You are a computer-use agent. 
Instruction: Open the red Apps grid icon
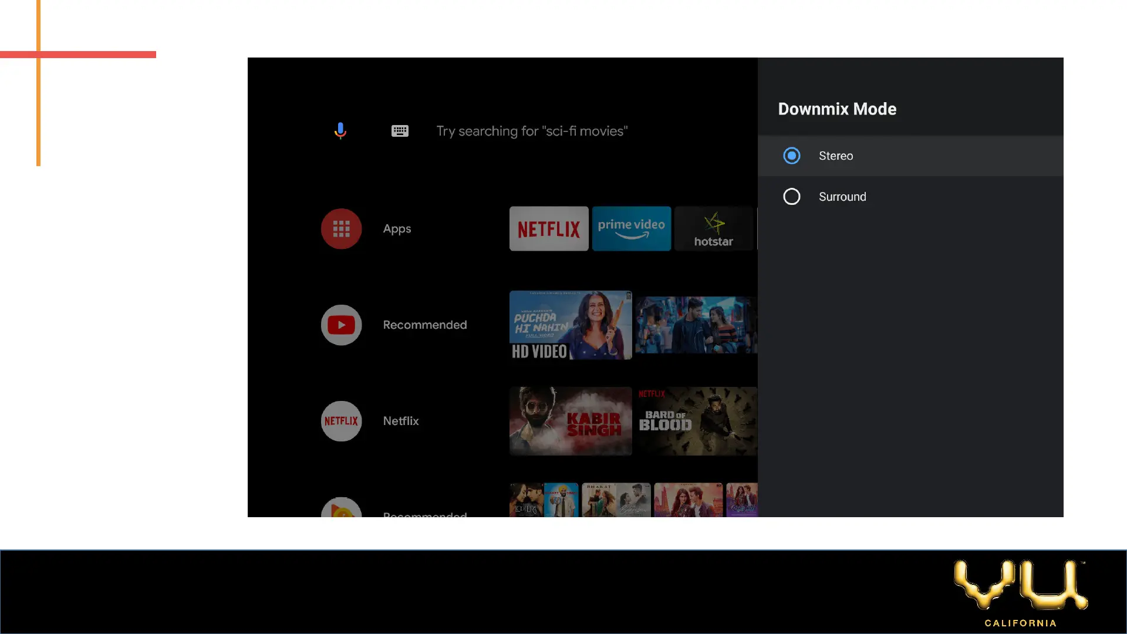pos(341,229)
